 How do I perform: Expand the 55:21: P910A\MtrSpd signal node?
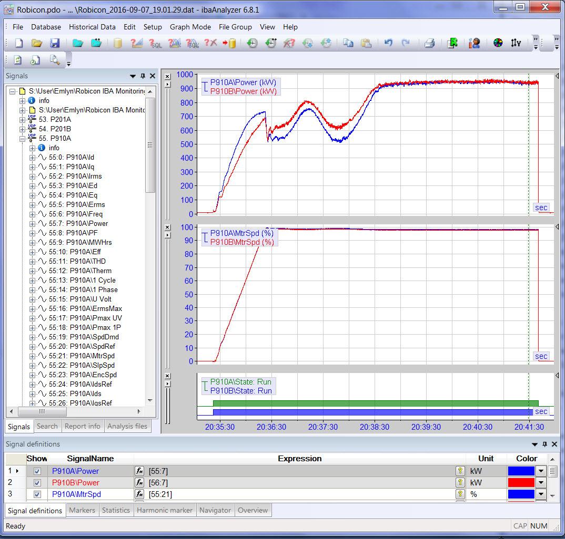[33, 356]
